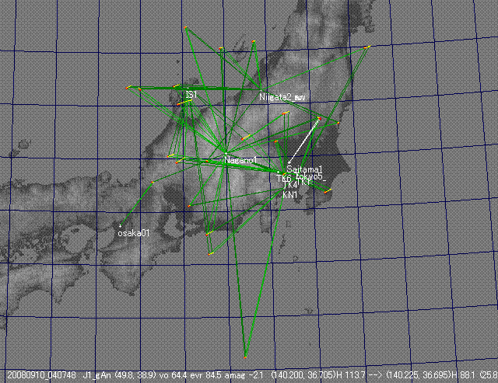Click the J1_gAn shower code text
Screen dimensions: 498x383
96,375
